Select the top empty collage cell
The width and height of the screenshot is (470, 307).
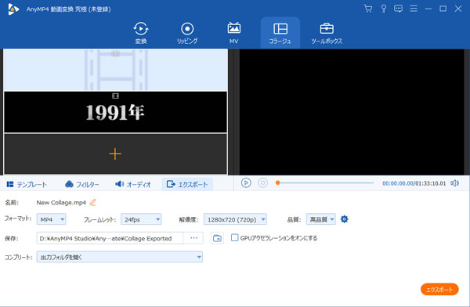click(115, 70)
